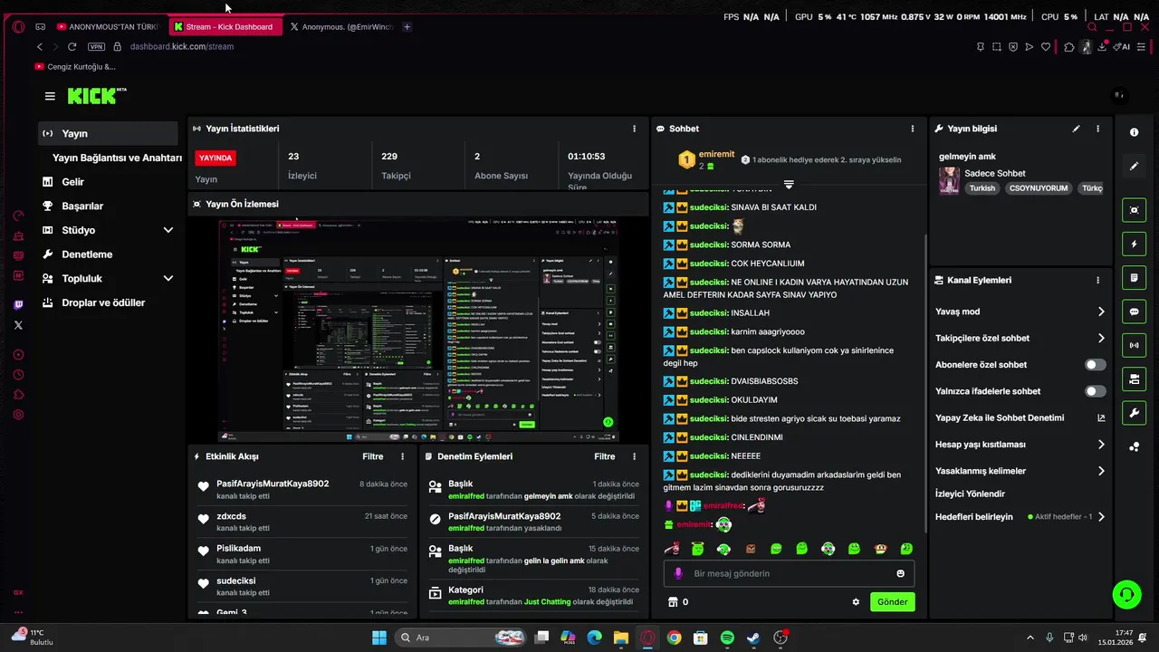
Task: Open the Etkinlik Akışı three-dot menu
Action: click(x=403, y=456)
